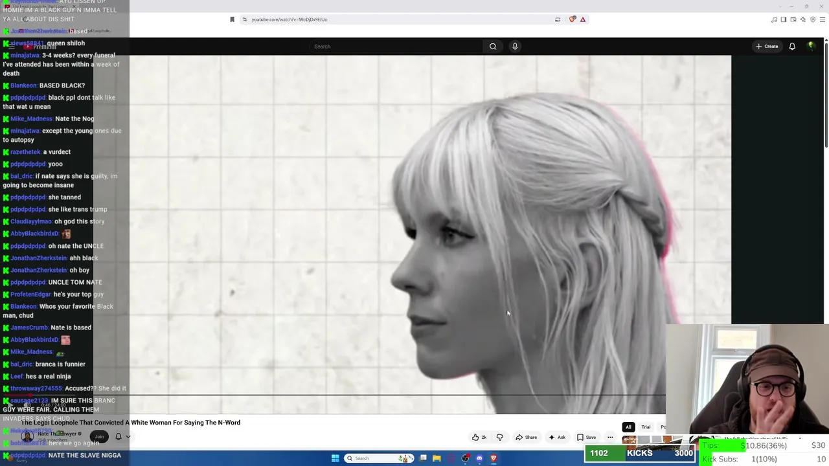This screenshot has width=829, height=466.
Task: Join the channel with the Join button
Action: click(98, 437)
